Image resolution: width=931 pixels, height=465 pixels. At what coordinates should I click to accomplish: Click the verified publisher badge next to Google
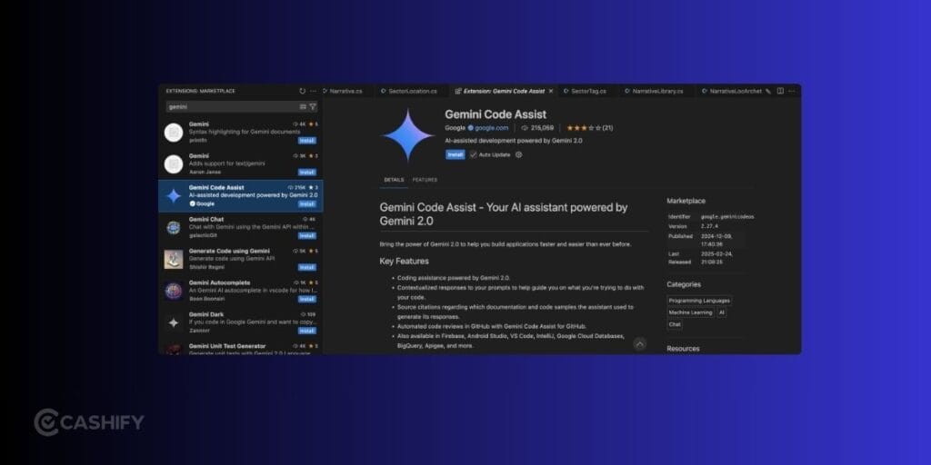click(x=470, y=127)
